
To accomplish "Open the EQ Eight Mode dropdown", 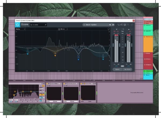I will coord(42,88).
